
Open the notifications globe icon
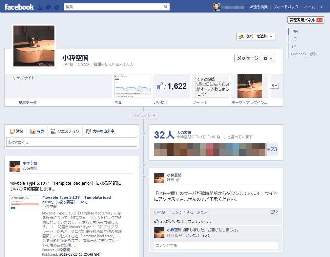pos(57,7)
